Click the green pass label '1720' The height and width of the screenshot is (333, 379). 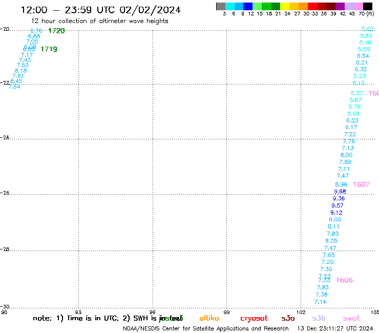pos(56,31)
